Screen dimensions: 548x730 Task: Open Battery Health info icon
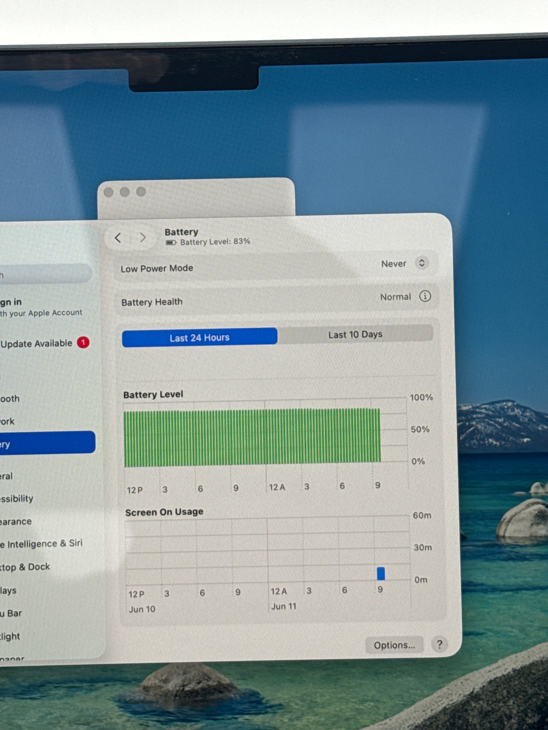425,296
